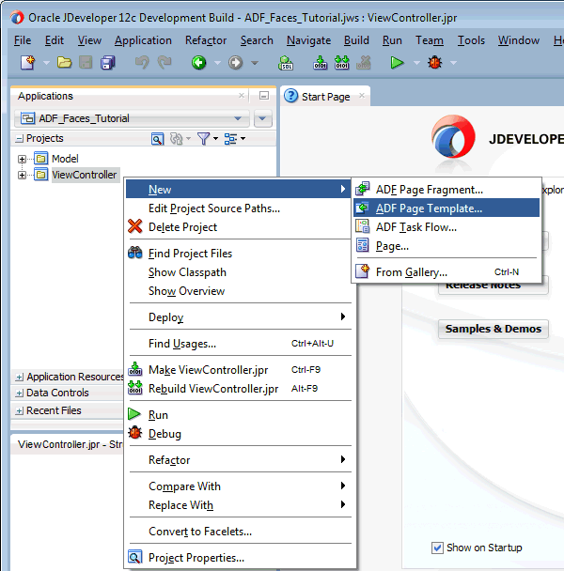Open dropdown arrow next to New icon
The image size is (564, 571).
(x=46, y=63)
